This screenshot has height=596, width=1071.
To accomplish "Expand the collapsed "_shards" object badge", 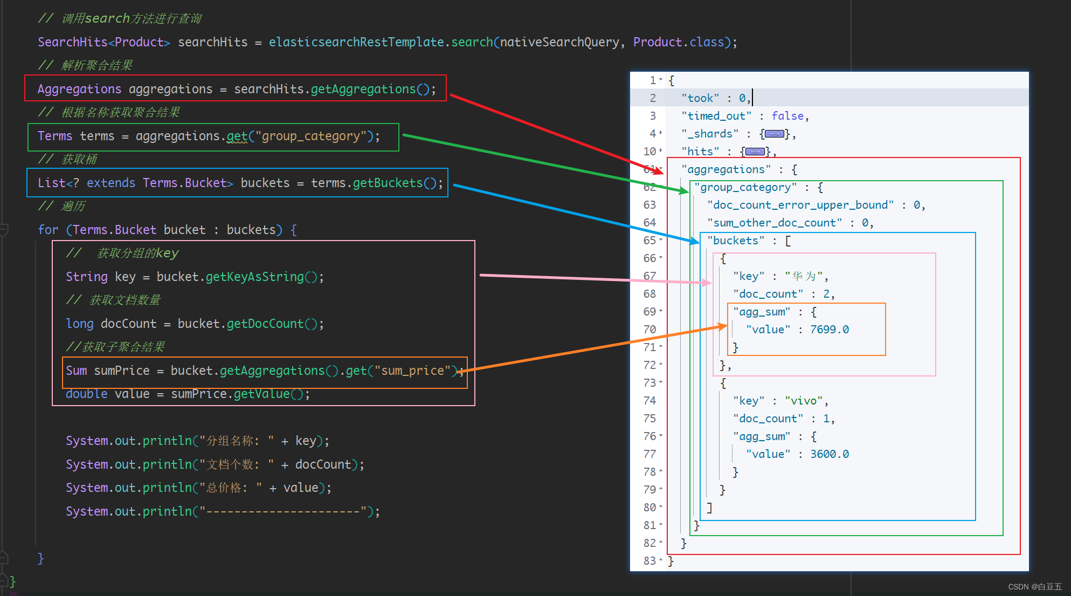I will click(x=774, y=134).
